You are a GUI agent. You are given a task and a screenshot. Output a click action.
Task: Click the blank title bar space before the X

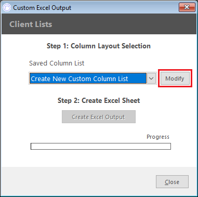(x=125, y=8)
